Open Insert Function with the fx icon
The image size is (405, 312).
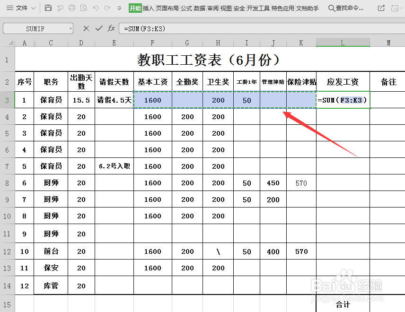(x=111, y=28)
